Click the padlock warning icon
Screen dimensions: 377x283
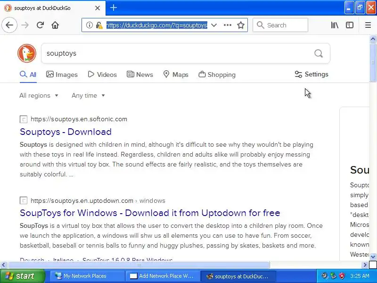coord(99,25)
